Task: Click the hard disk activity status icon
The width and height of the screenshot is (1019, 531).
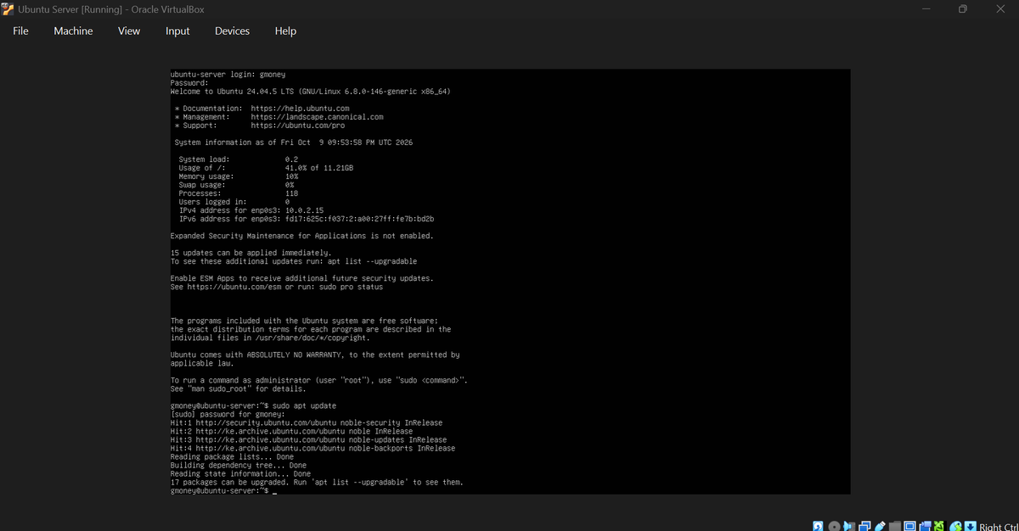Action: (x=818, y=526)
